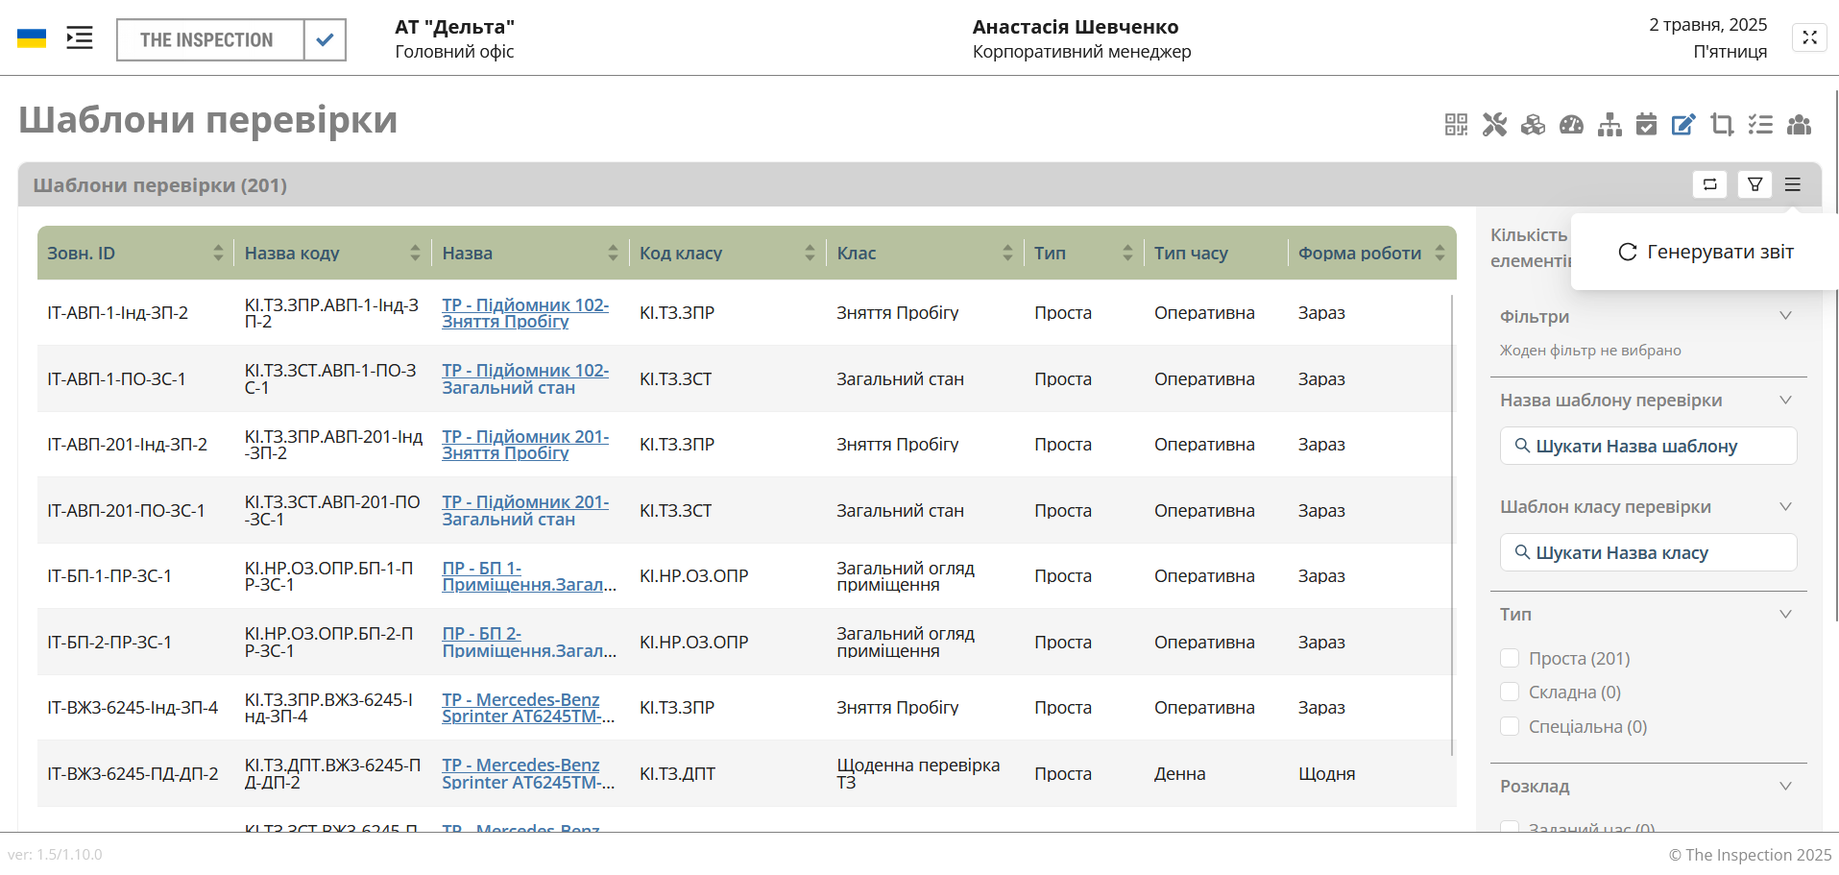Collapse the Фільтри section chevron
1839x875 pixels.
[x=1785, y=316]
